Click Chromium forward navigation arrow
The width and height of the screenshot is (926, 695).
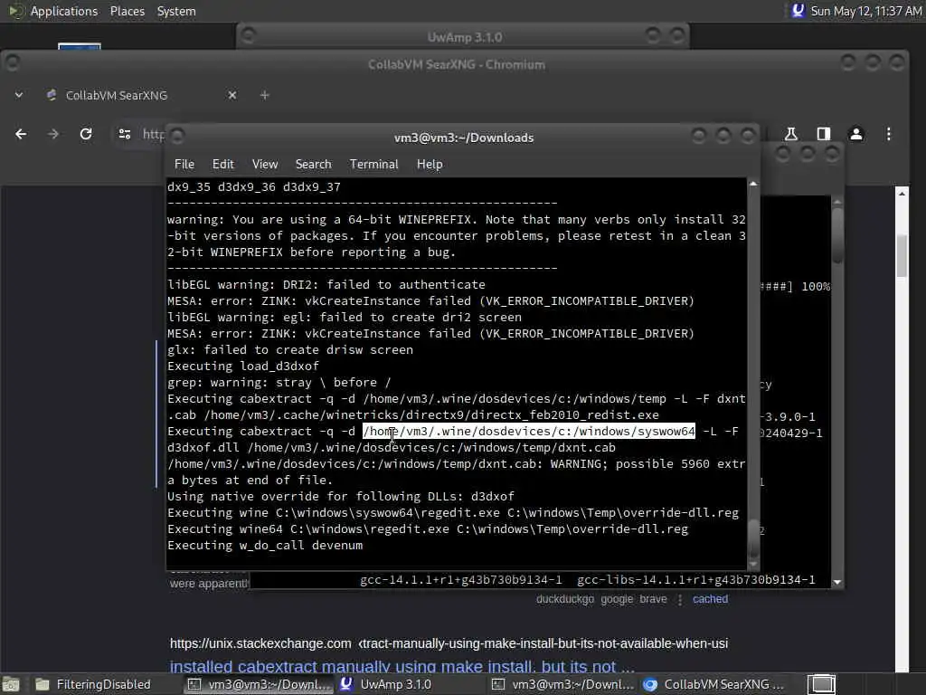click(53, 134)
